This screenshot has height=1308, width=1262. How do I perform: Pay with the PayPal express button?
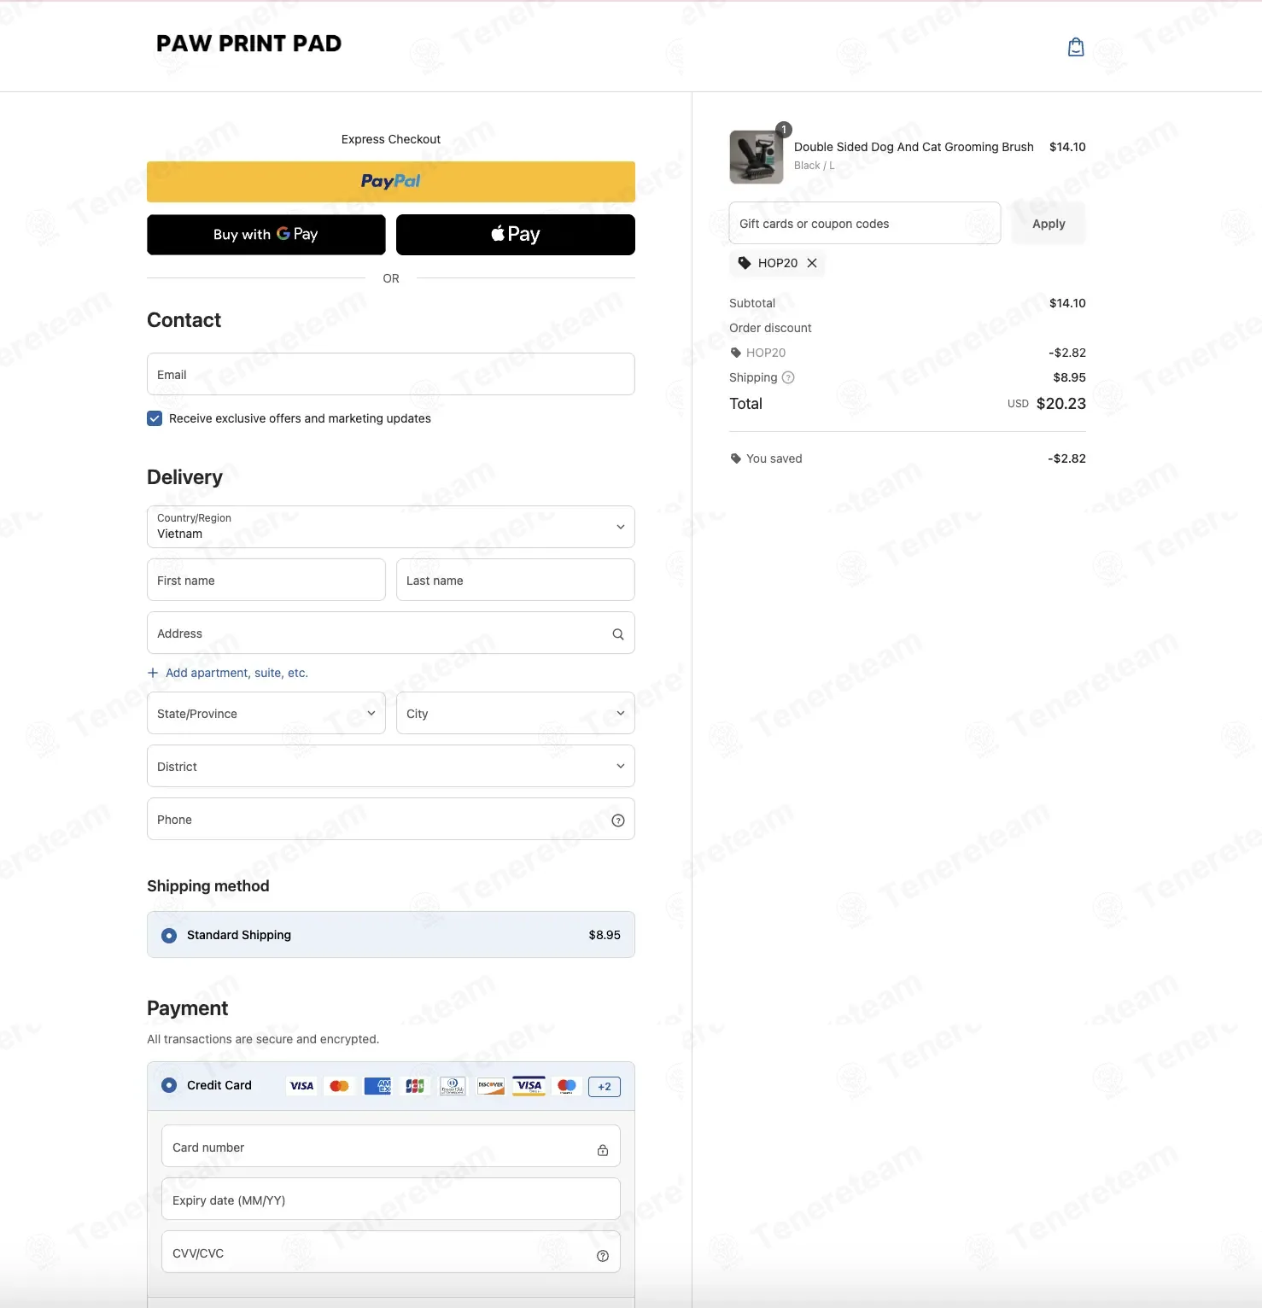coord(391,182)
